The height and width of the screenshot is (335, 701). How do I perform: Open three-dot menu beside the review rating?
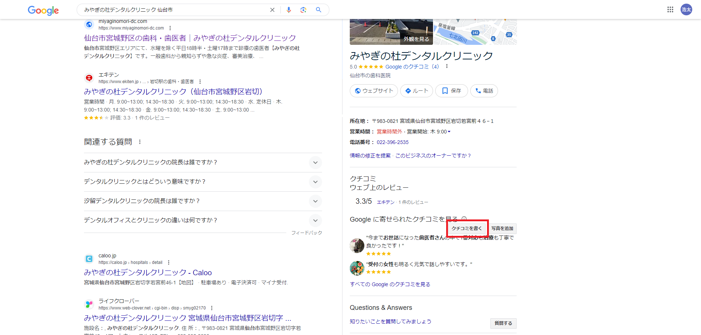tap(447, 66)
